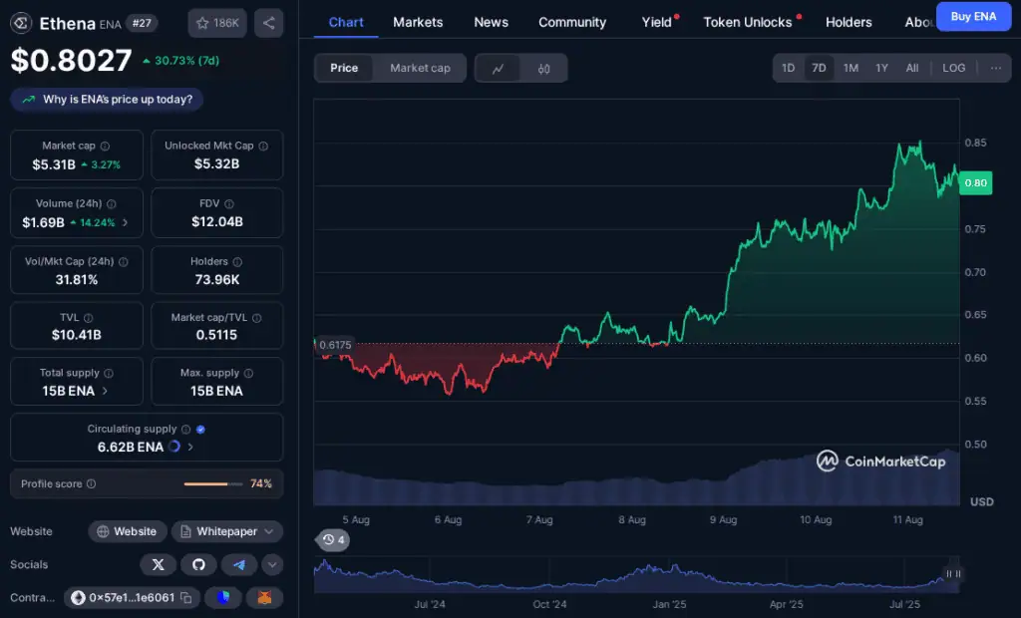Open Total supply info icon
The image size is (1021, 618).
pyautogui.click(x=109, y=373)
